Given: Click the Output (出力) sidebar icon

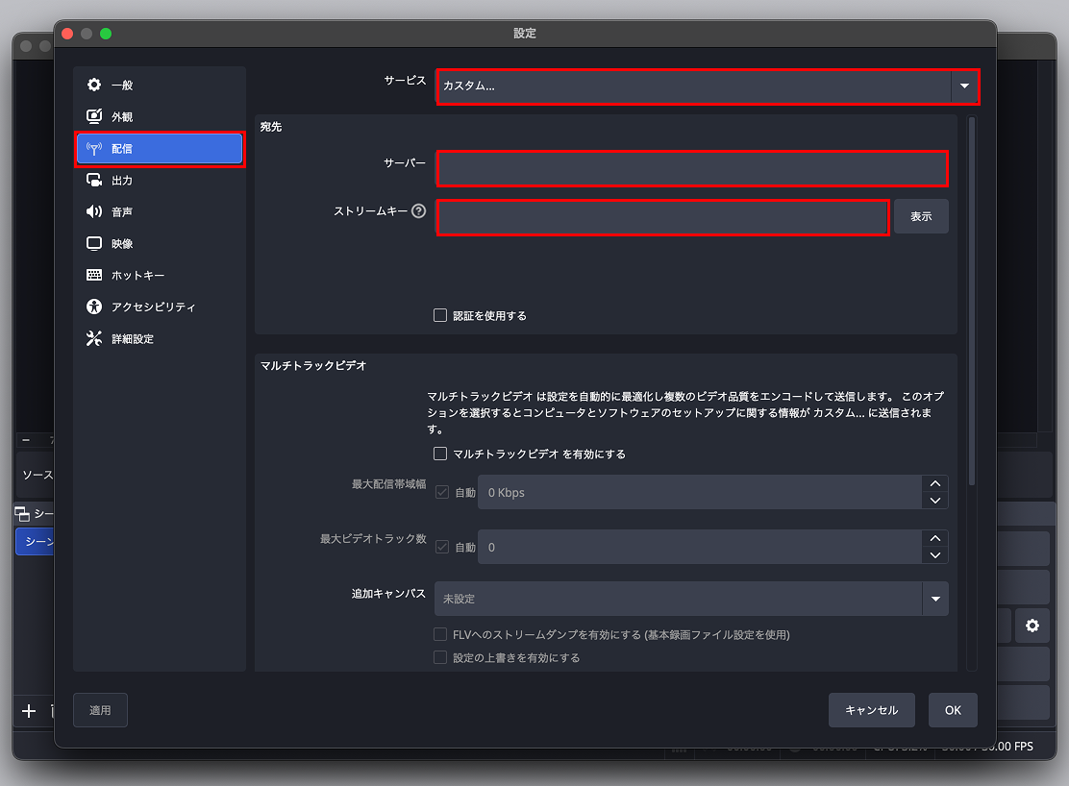Looking at the screenshot, I should pos(94,181).
